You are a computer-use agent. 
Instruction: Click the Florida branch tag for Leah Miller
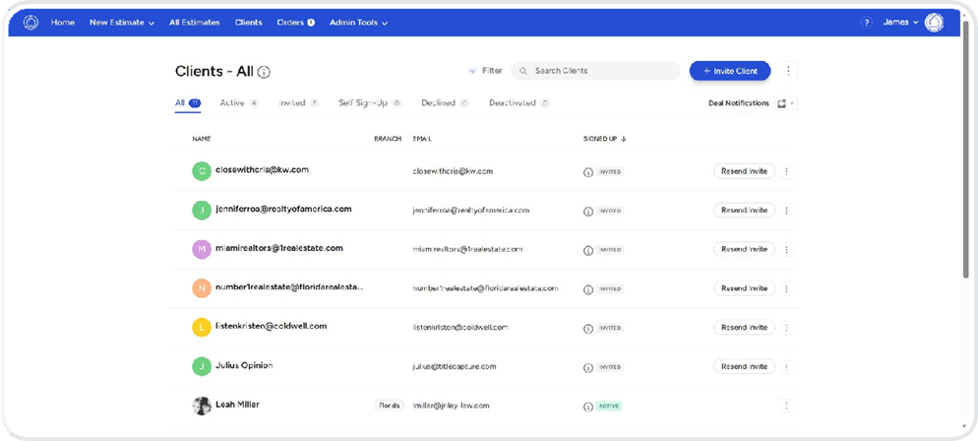point(389,406)
